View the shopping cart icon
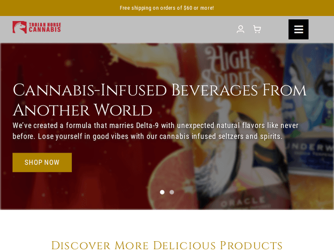Image resolution: width=334 pixels, height=251 pixels. point(257,29)
